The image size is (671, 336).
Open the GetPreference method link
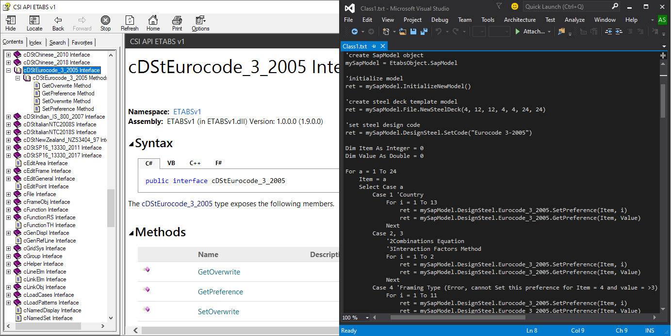[220, 292]
